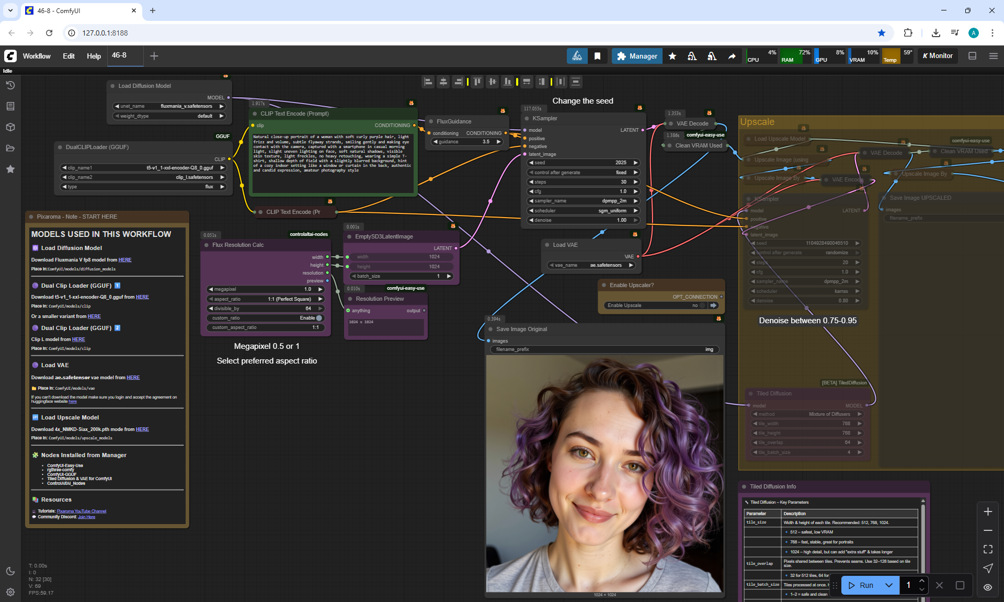
Task: Toggle dark theme moon icon
Action: tap(10, 571)
